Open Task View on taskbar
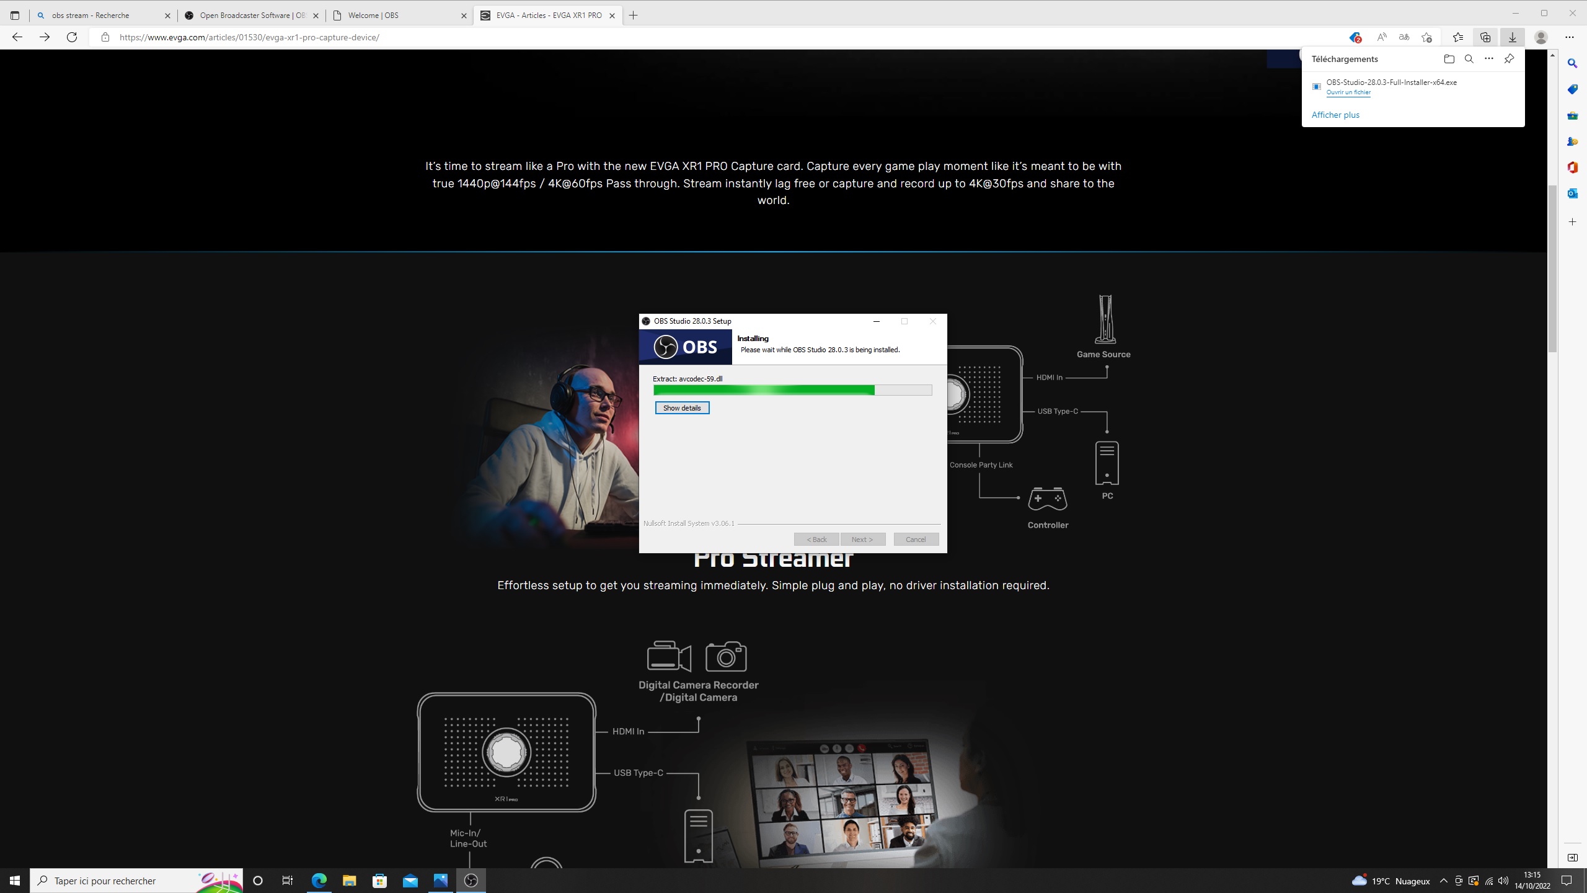This screenshot has width=1587, height=893. pos(288,881)
